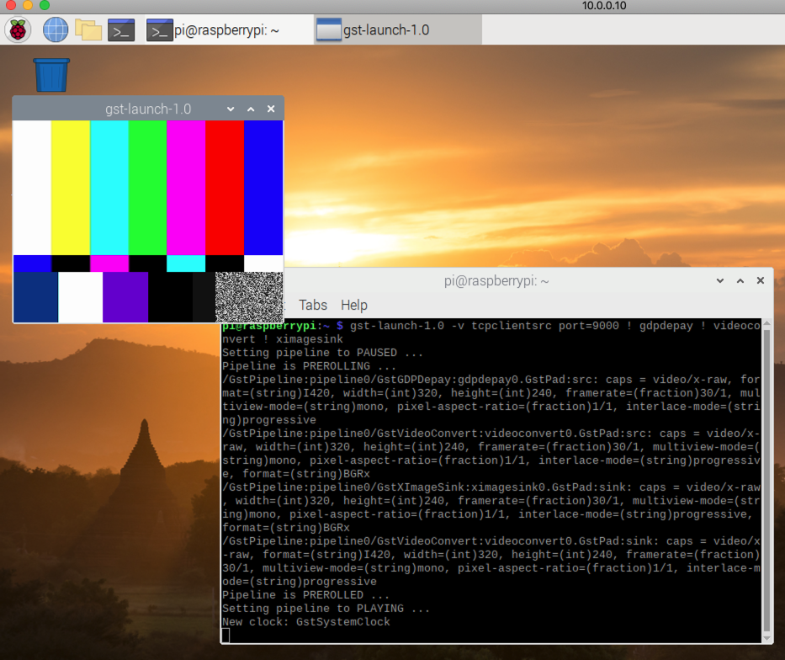Click the terminal cursor at last line
The height and width of the screenshot is (660, 785).
pyautogui.click(x=225, y=636)
